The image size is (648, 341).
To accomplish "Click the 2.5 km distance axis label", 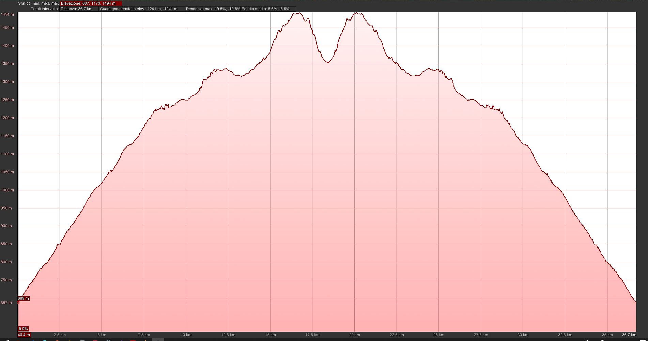I will (60, 335).
